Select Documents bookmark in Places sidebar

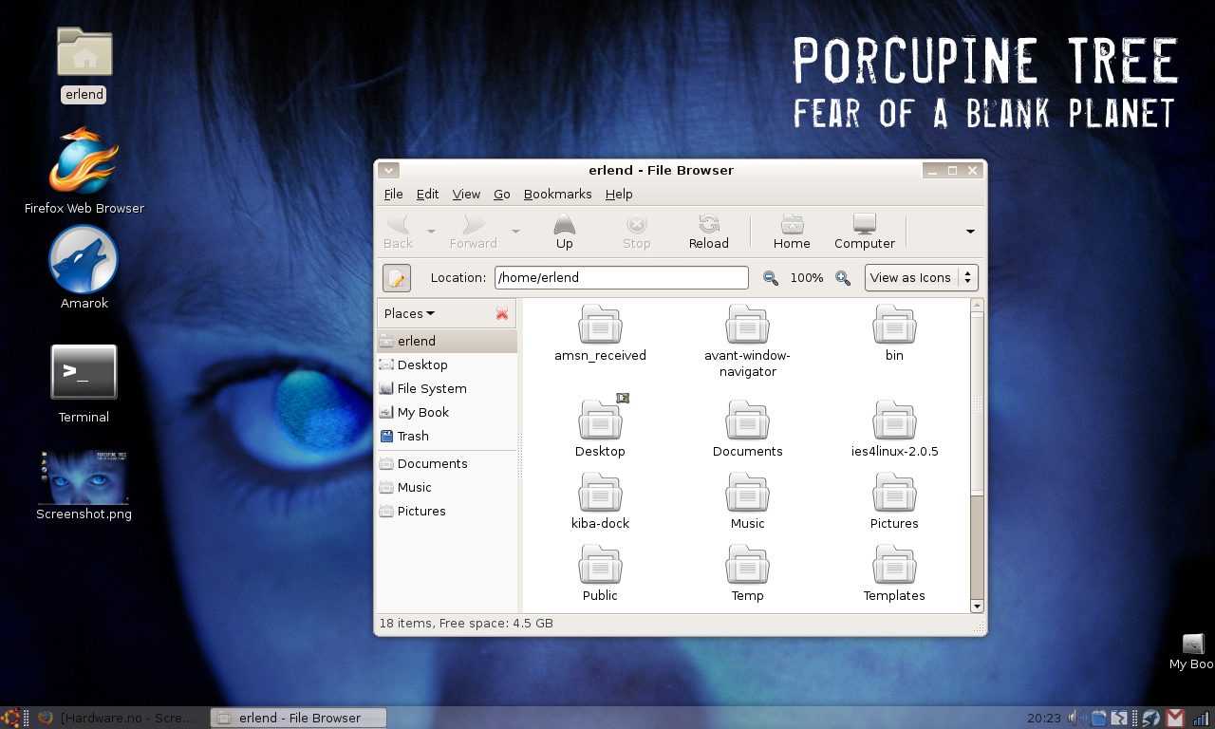[447, 464]
